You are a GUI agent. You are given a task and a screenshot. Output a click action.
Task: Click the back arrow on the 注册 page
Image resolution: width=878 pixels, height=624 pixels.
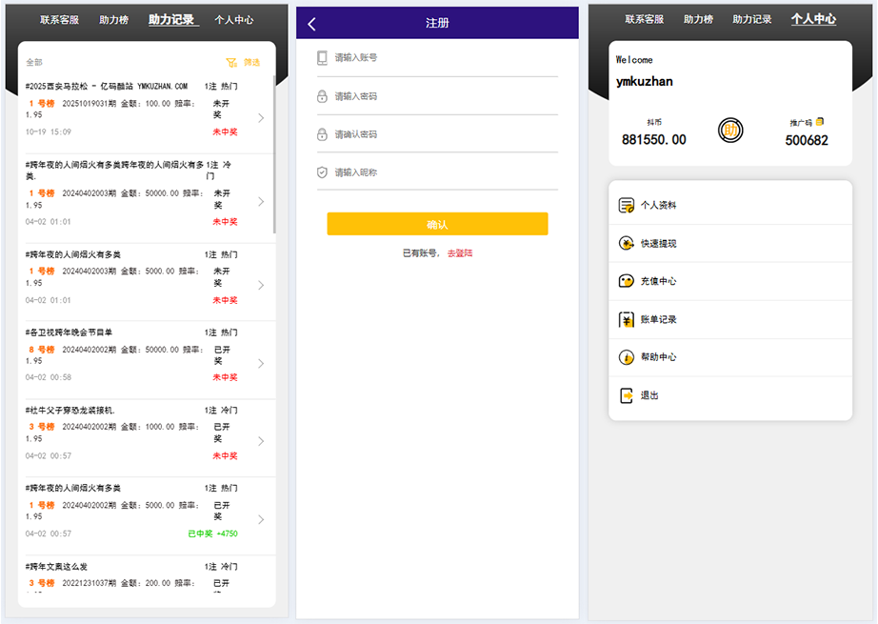click(309, 23)
